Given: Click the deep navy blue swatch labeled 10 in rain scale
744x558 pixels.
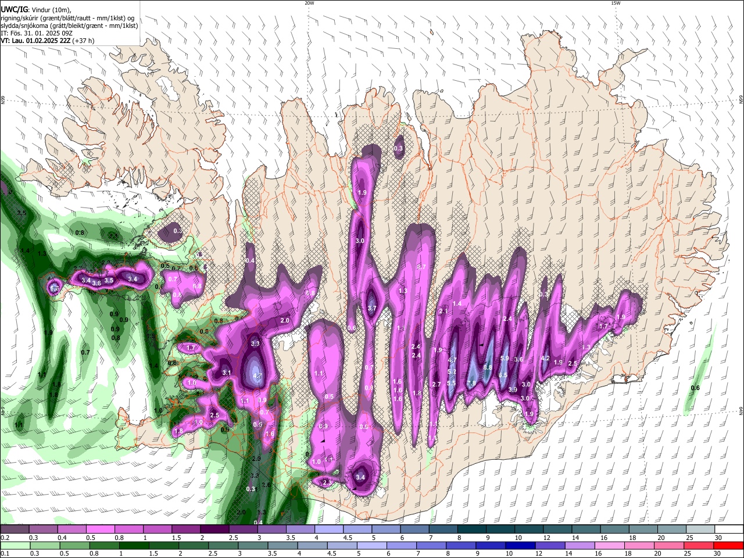Looking at the screenshot, I should pos(520,545).
